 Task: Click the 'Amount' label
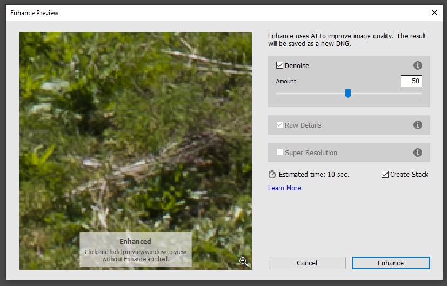point(286,81)
